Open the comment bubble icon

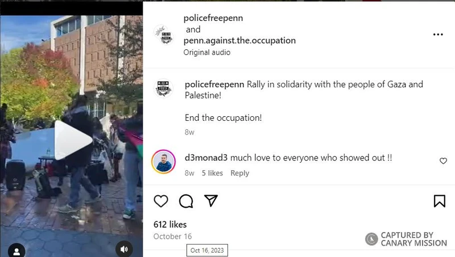pos(186,201)
